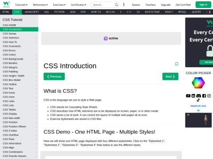Open CSS Comments in sidebar
This screenshot has width=213, height=159.
coord(19,46)
